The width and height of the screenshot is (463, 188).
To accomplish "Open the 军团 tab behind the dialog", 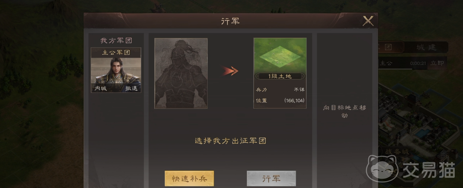I will click(390, 47).
